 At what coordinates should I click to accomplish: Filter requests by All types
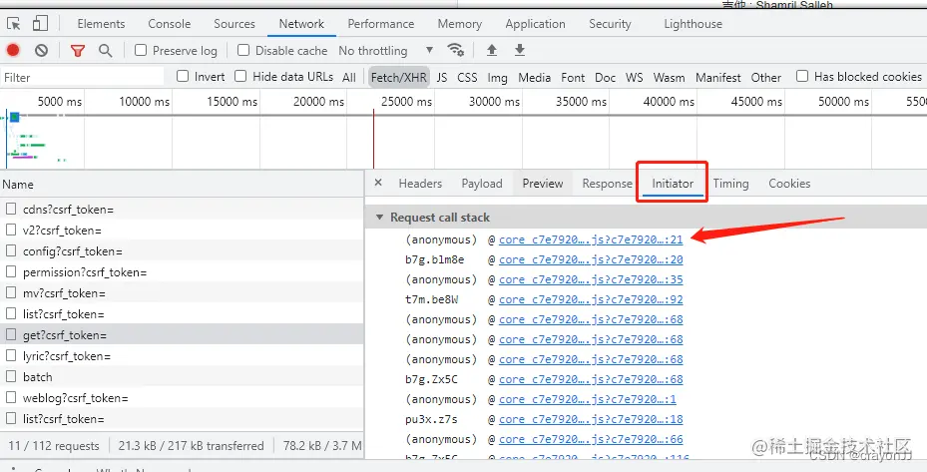click(349, 77)
